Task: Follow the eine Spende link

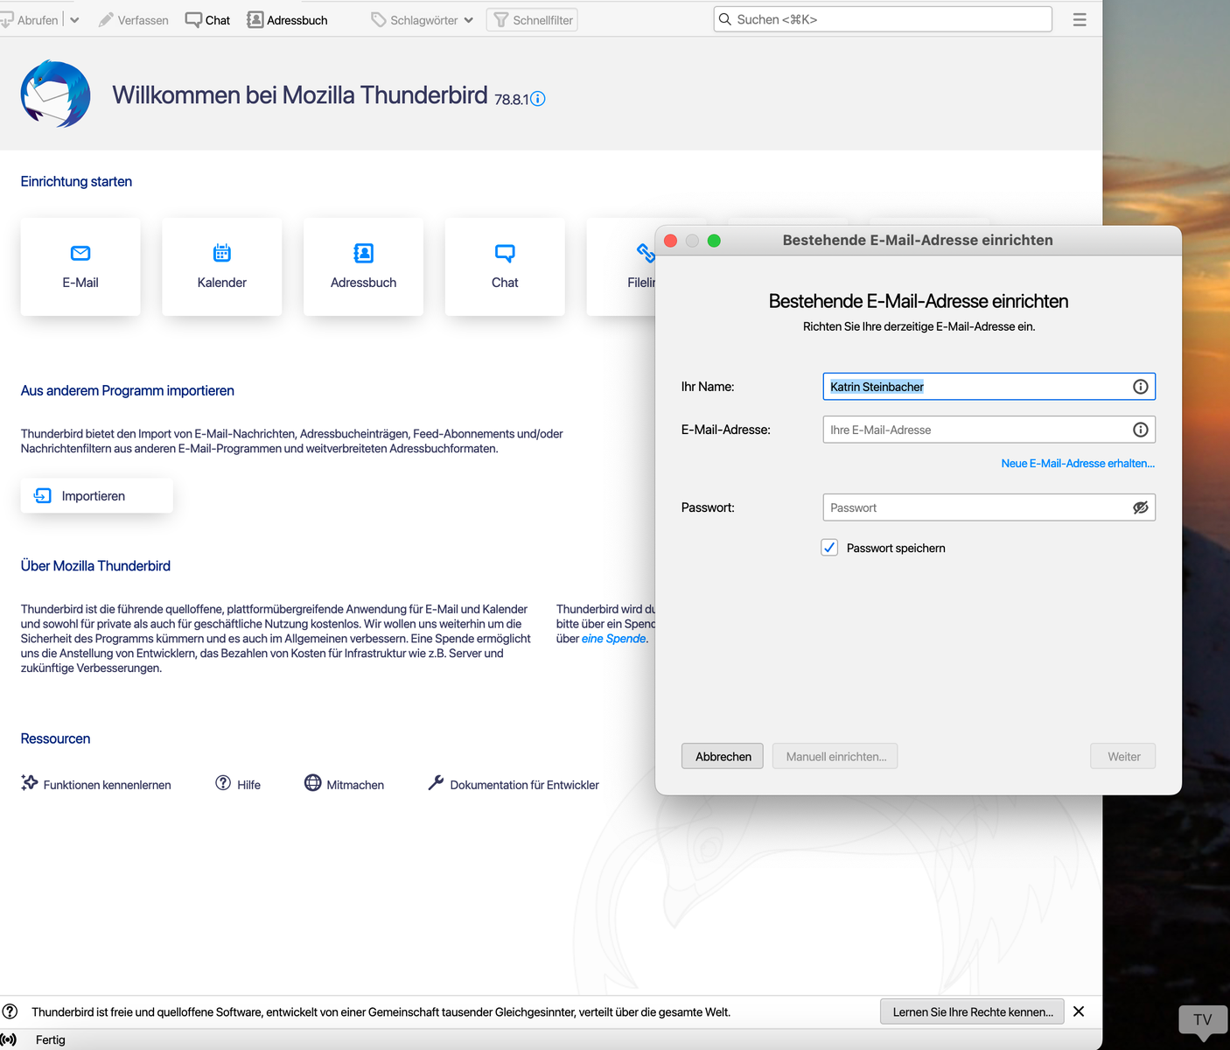Action: tap(614, 639)
